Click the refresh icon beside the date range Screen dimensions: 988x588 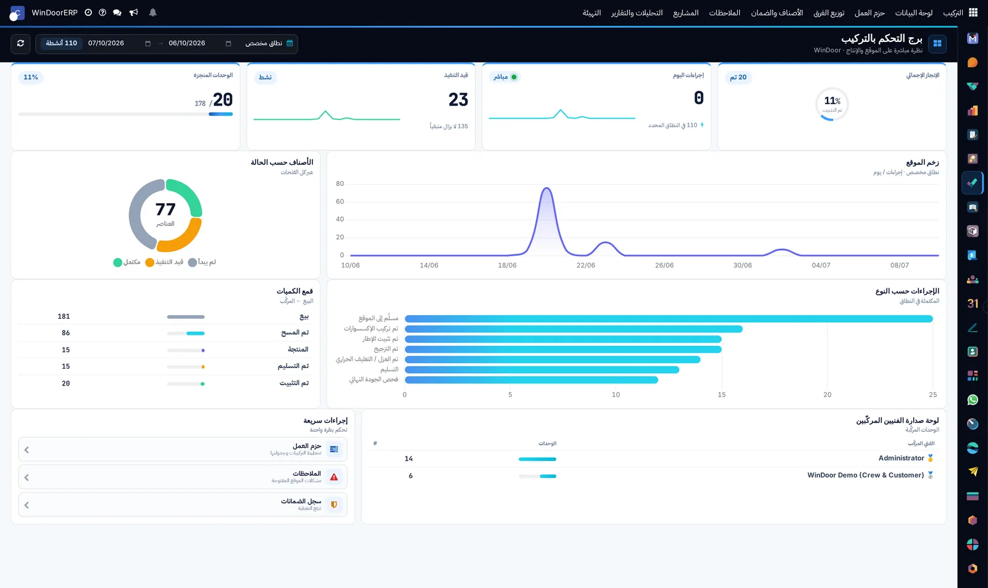point(20,43)
